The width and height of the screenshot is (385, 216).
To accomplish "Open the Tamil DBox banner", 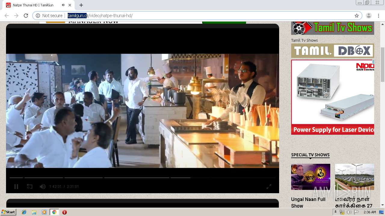I will (333, 51).
